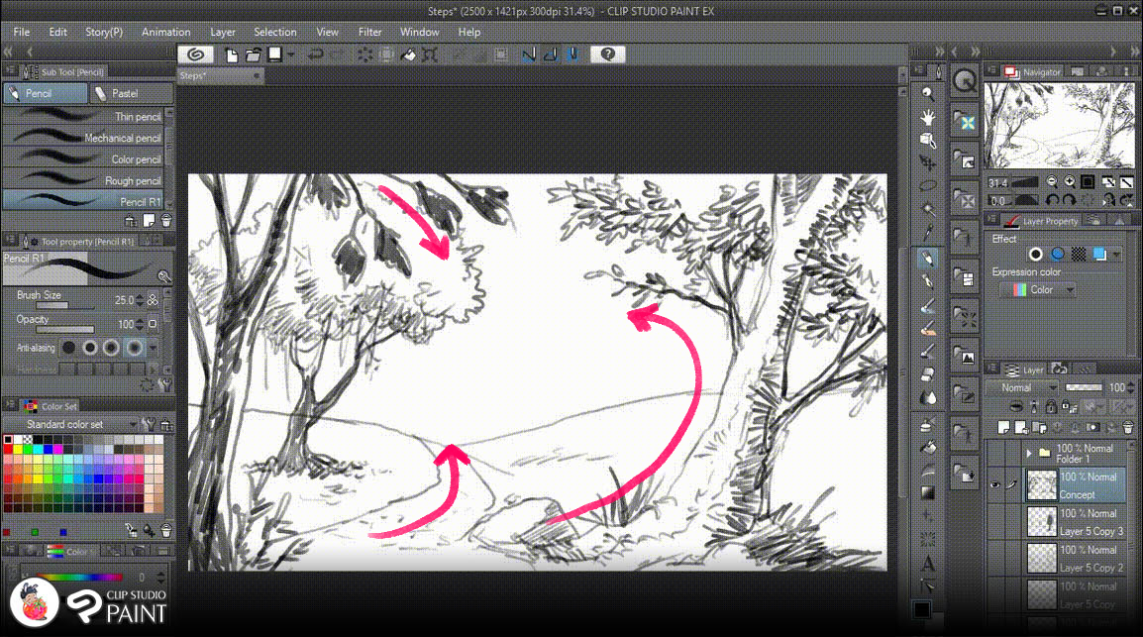Viewport: 1143px width, 637px height.
Task: Click the Undo arrow icon
Action: coord(315,54)
